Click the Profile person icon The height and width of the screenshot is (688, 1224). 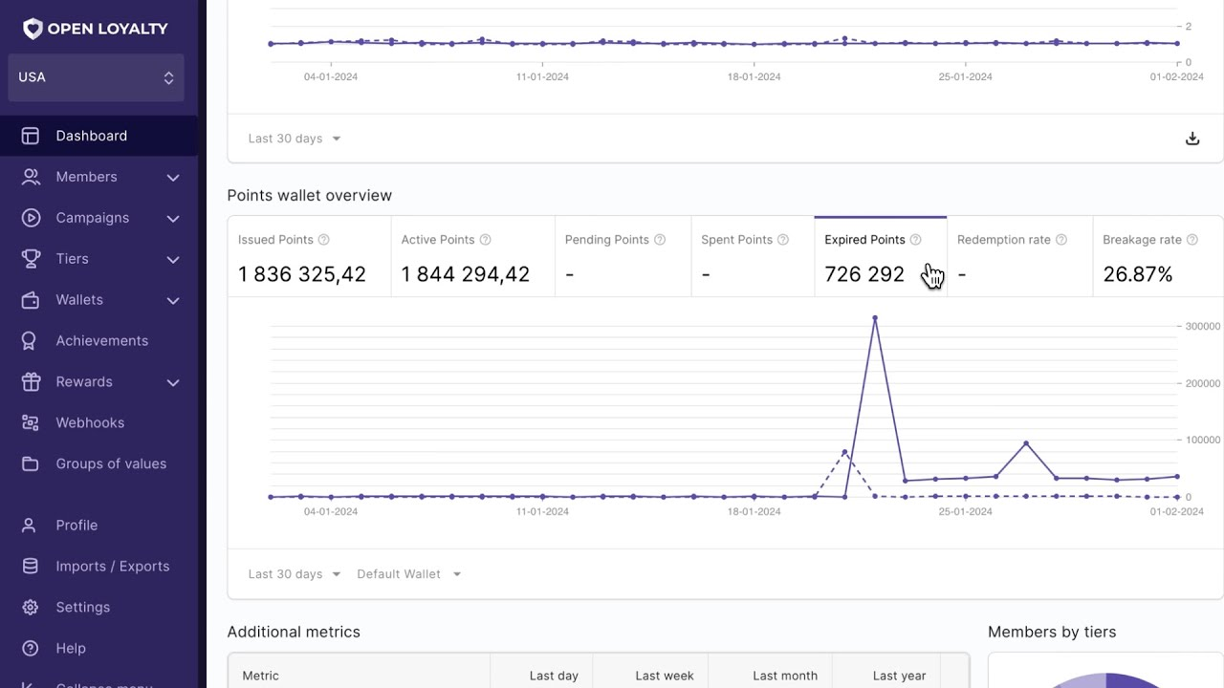(x=31, y=526)
